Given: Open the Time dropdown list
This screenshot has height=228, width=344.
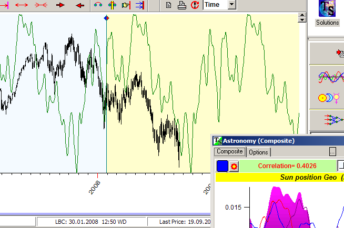Looking at the screenshot, I should tap(232, 5).
